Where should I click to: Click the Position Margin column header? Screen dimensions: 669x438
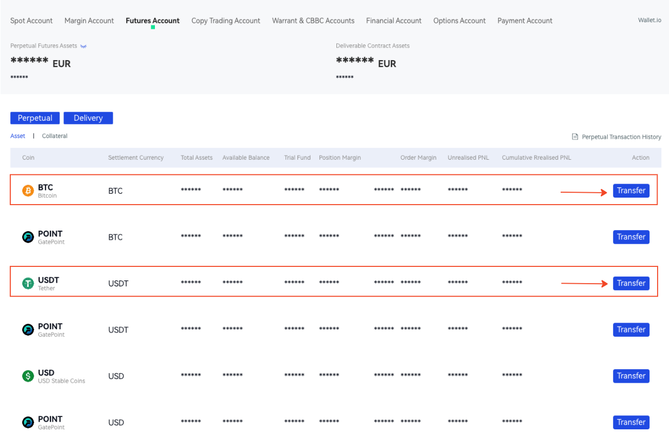pos(340,158)
